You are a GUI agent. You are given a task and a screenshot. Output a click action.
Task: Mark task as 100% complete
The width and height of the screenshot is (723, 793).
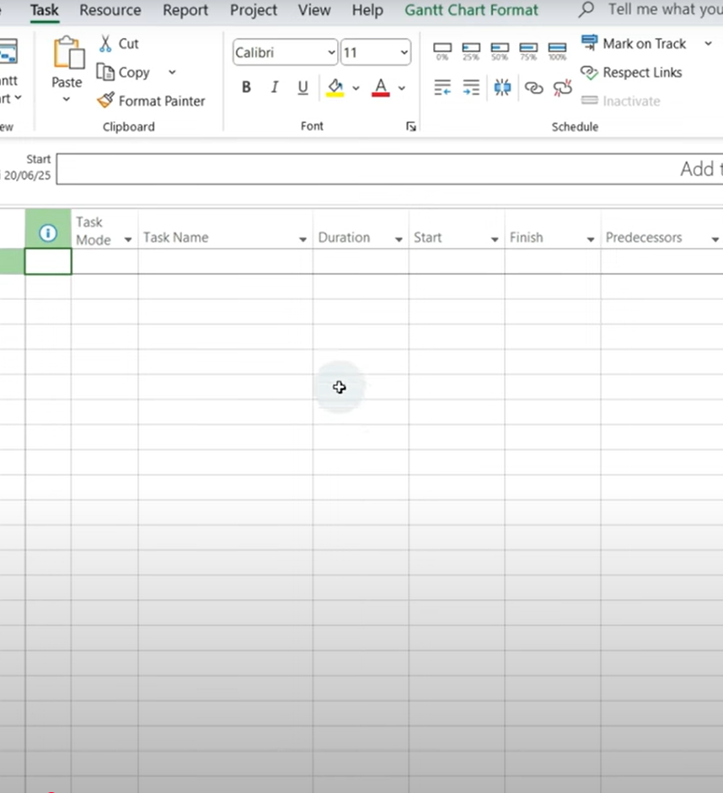point(557,49)
